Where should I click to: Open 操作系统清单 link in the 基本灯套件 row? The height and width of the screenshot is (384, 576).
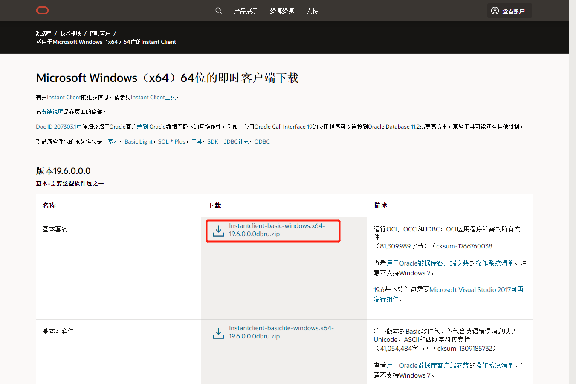click(x=495, y=366)
